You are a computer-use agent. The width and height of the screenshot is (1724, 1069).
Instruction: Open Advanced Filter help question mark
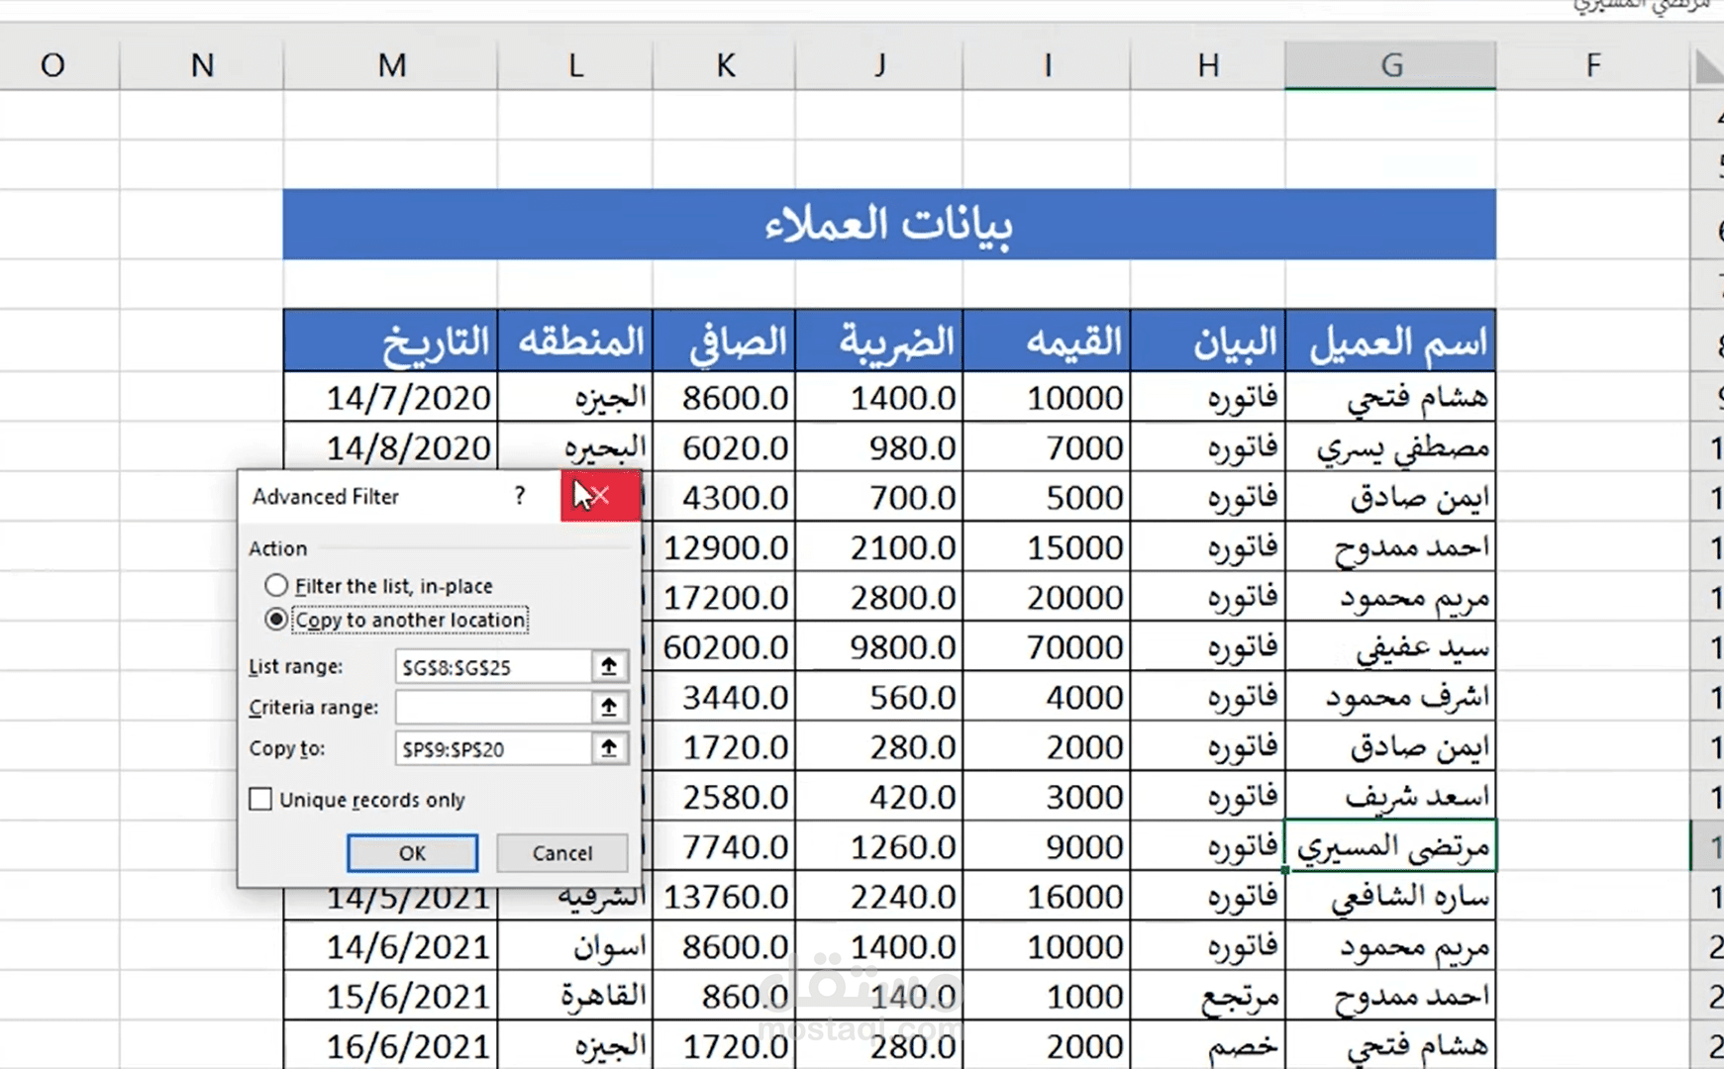520,496
